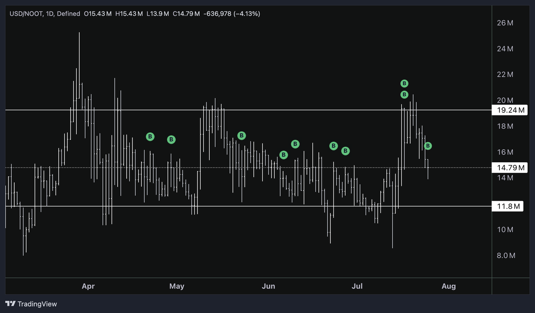Screen dimensions: 535x313
Task: Click the 16 M price axis label
Action: tap(505, 152)
